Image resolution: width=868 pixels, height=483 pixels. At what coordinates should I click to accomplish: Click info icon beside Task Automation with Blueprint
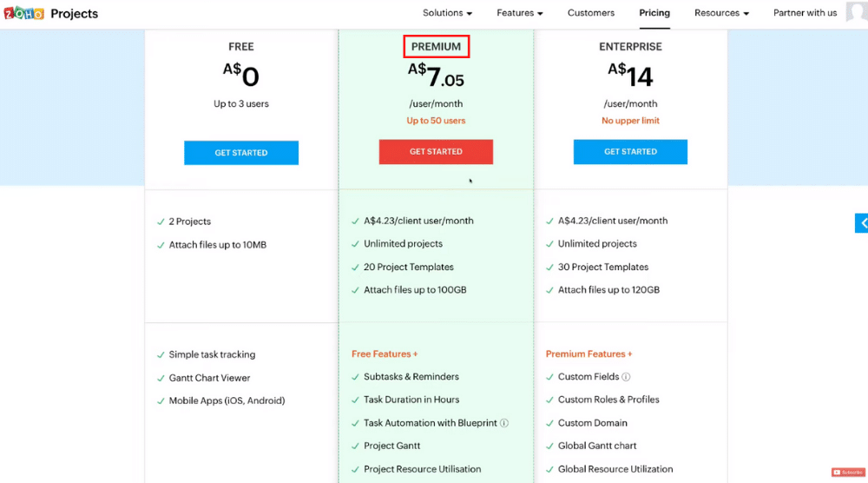[x=503, y=423]
